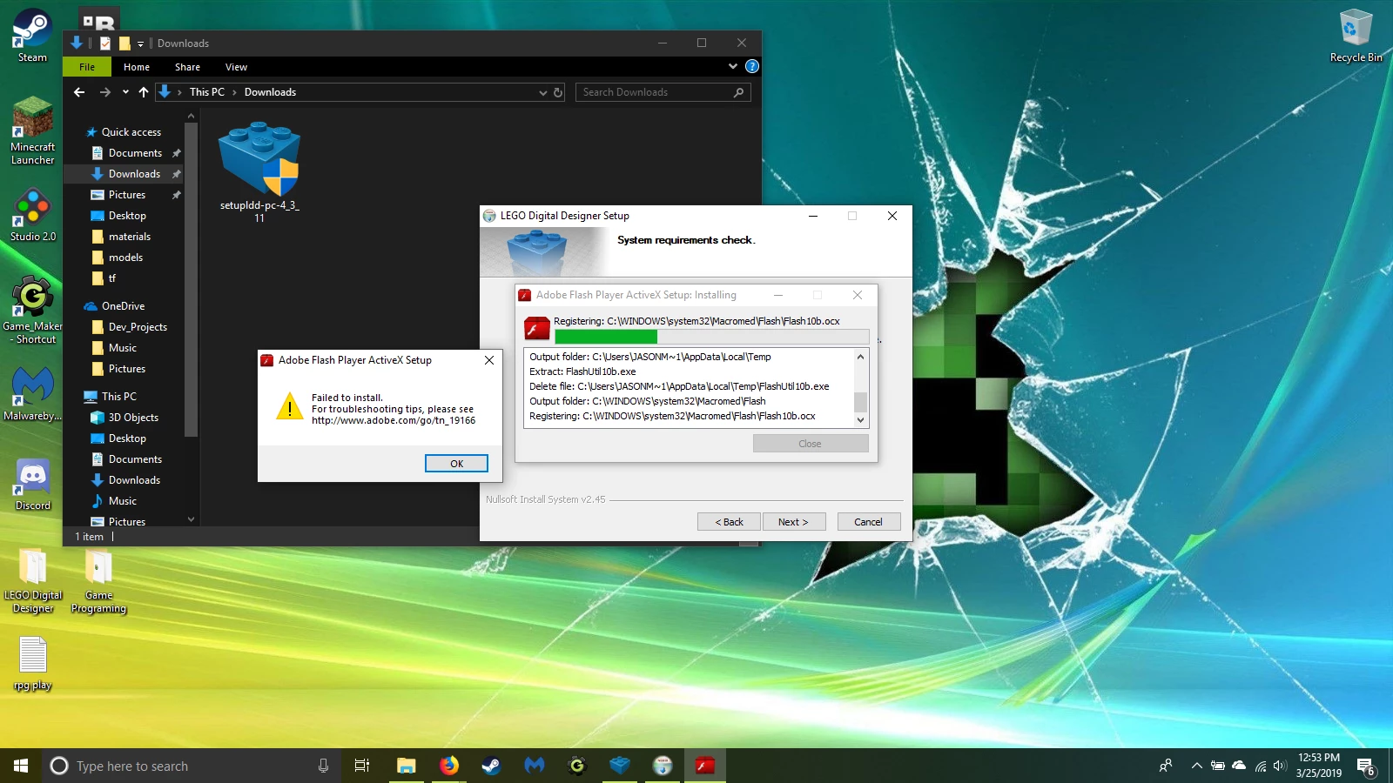This screenshot has width=1393, height=783.
Task: Open the models folder in navigation pane
Action: click(x=125, y=258)
